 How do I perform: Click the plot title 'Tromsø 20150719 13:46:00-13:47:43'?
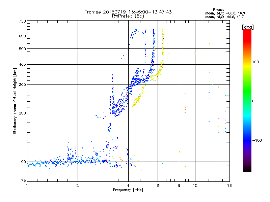click(x=128, y=12)
